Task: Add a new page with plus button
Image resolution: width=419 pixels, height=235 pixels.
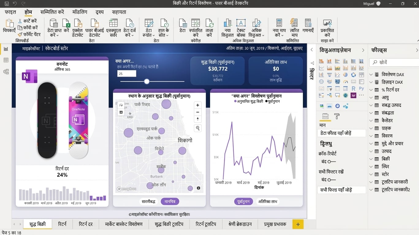Action: pos(298,224)
